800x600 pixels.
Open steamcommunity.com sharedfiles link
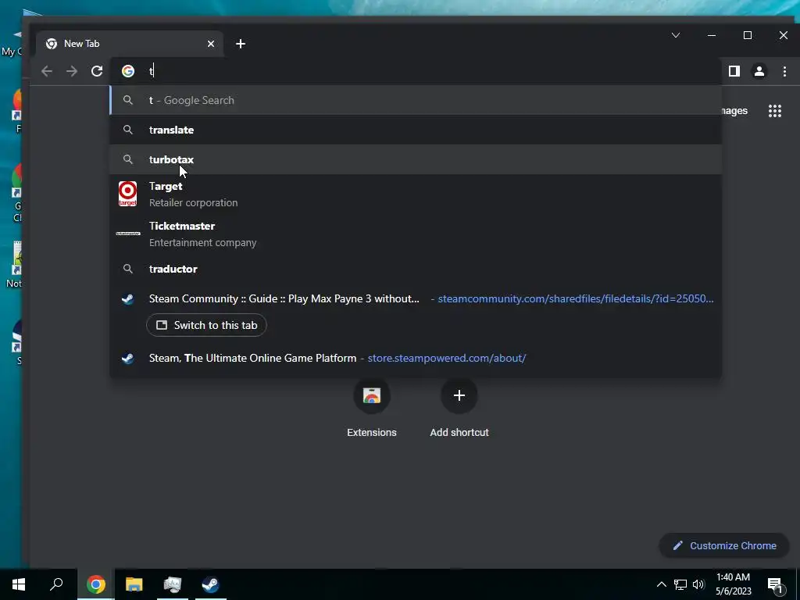tap(576, 298)
